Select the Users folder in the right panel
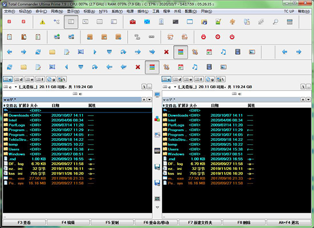314x228 pixels. 237,149
